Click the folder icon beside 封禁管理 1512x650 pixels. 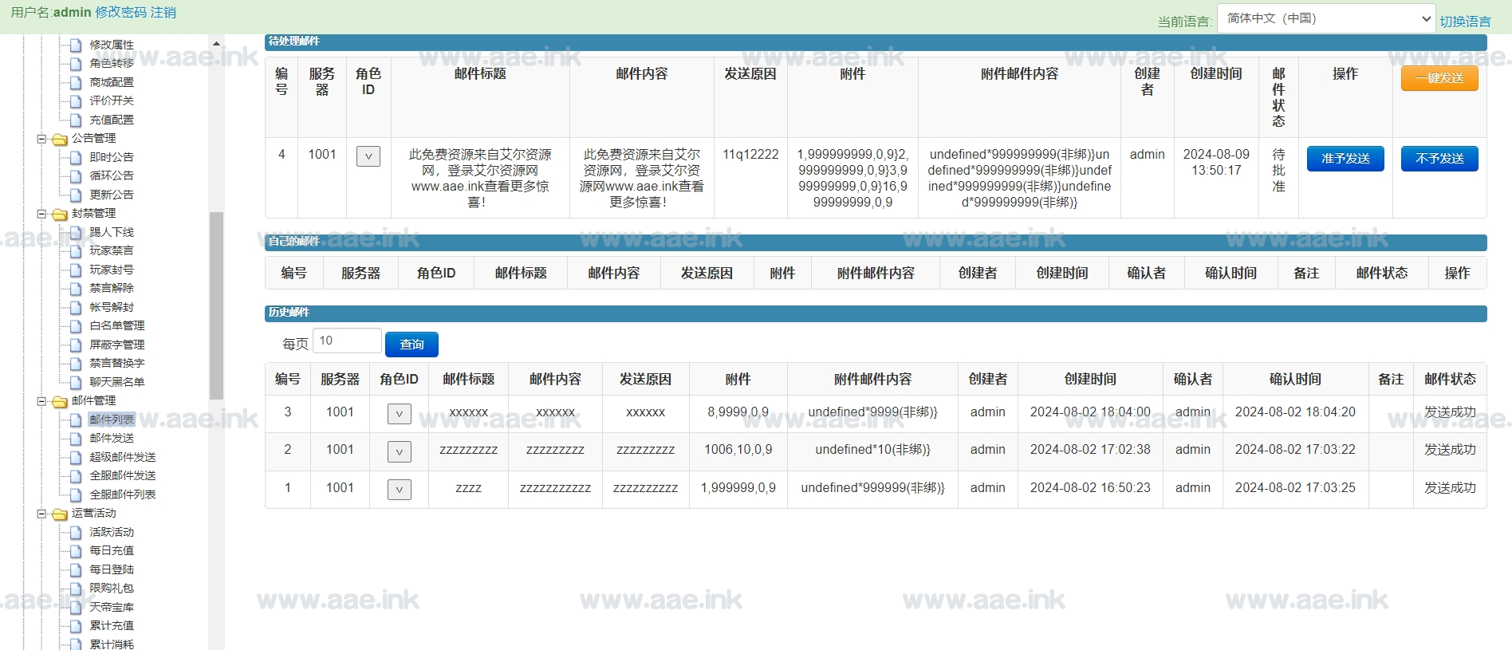(60, 215)
